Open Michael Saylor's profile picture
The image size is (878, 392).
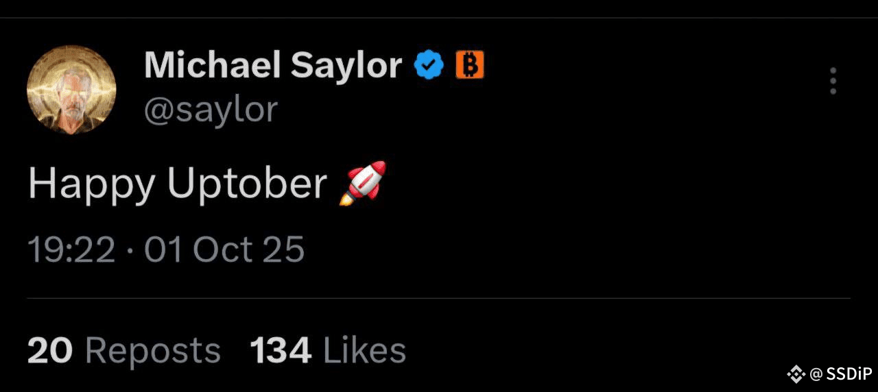click(x=71, y=90)
